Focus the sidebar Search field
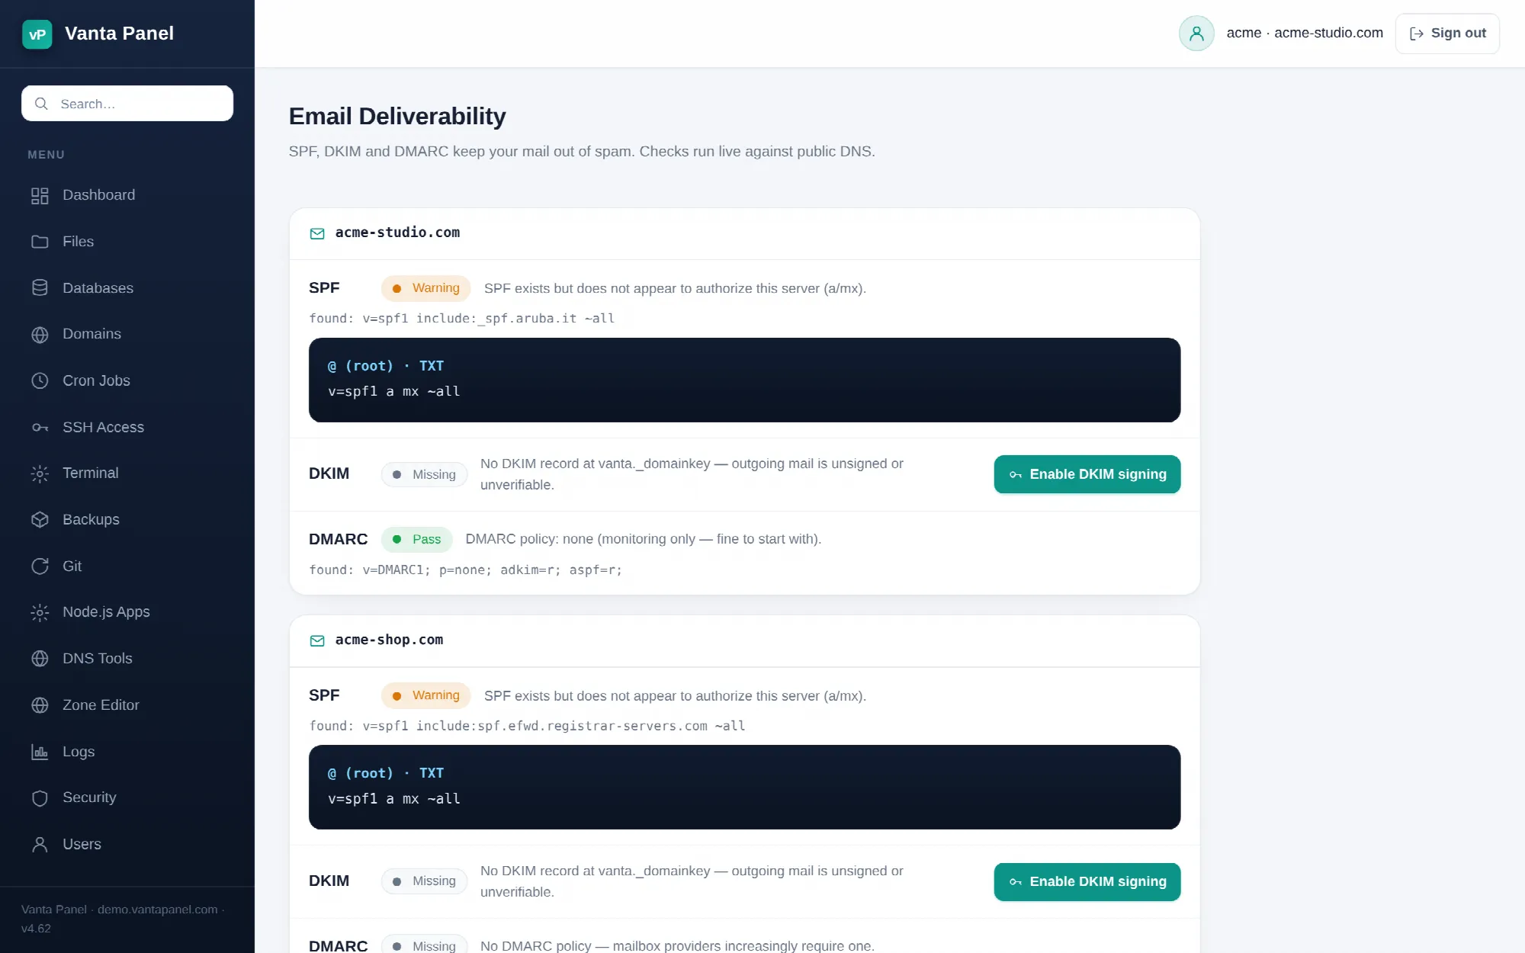This screenshot has height=953, width=1525. pos(127,103)
